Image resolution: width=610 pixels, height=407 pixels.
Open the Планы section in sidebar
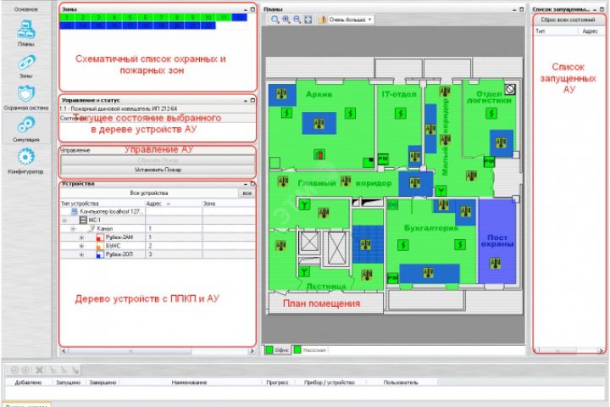click(x=26, y=33)
